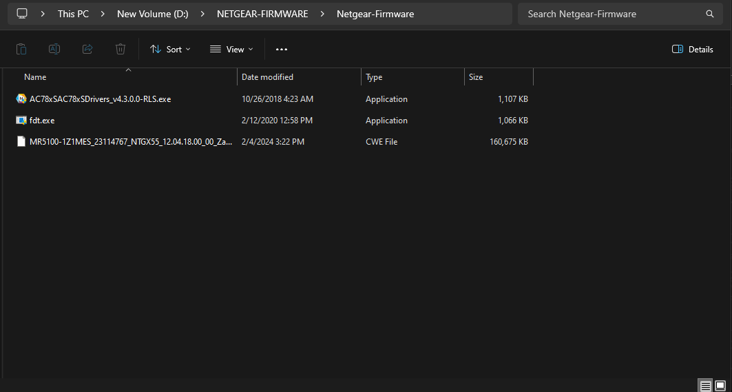Click the AC78xSAC78xSDrivers installer file icon
The image size is (732, 392).
click(x=21, y=99)
